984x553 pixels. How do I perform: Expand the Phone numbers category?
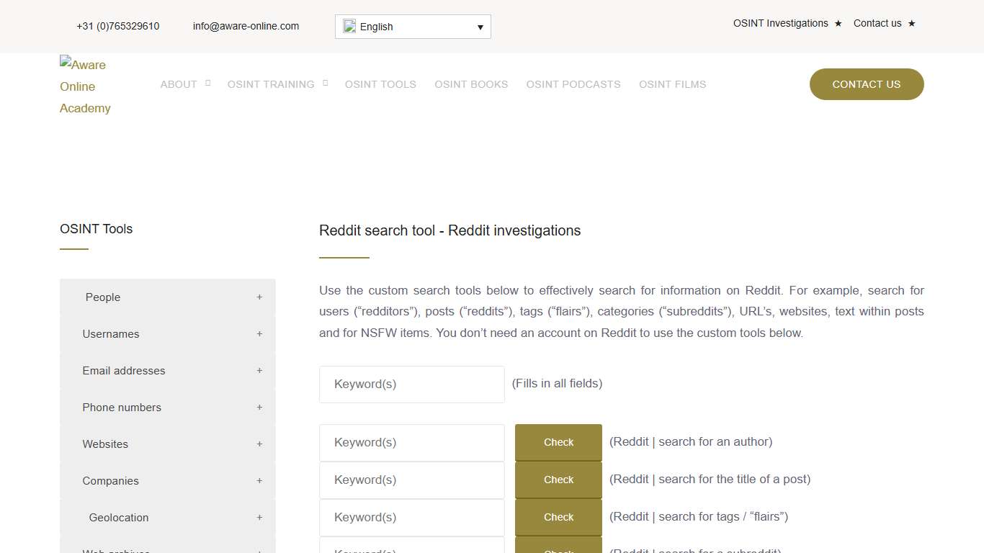[x=259, y=407]
